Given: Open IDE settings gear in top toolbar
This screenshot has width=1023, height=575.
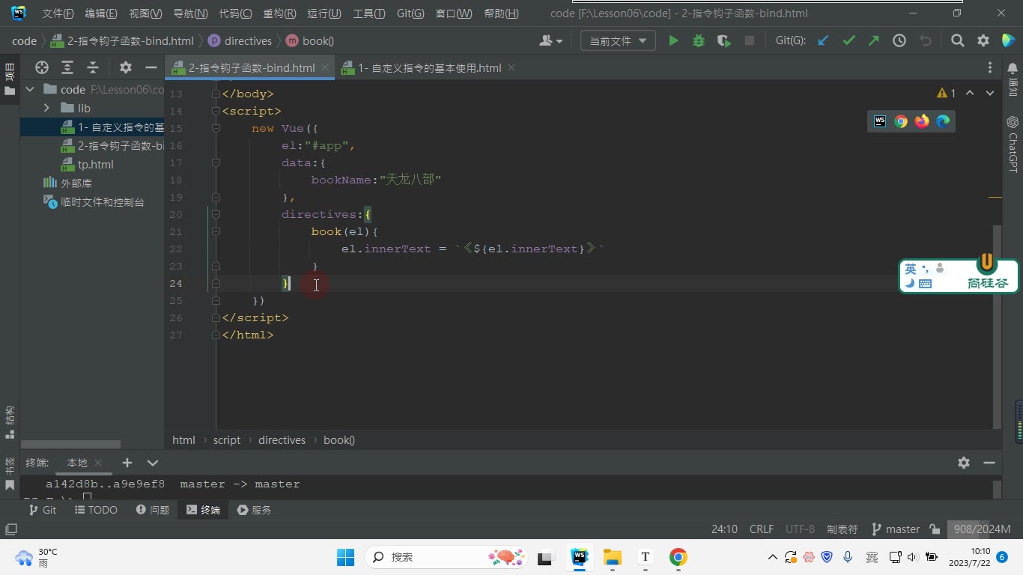Looking at the screenshot, I should (983, 41).
